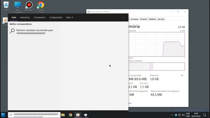Open the Windows Start button
Viewport: 210px width, 118px height.
(x=3, y=115)
